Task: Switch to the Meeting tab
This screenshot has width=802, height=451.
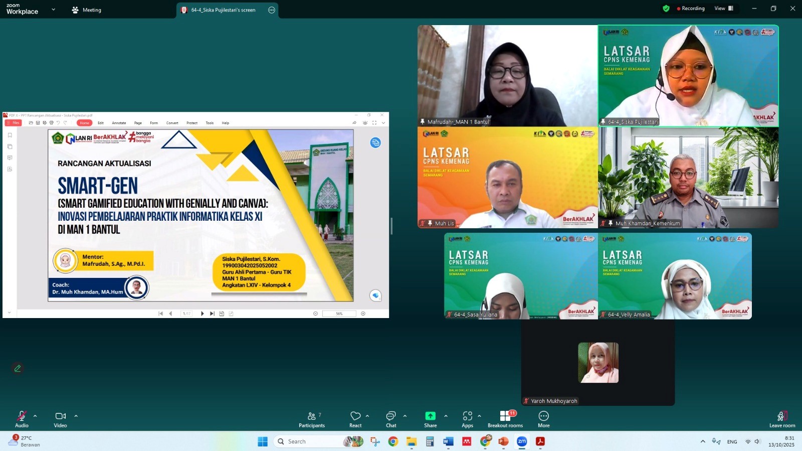Action: pos(87,10)
